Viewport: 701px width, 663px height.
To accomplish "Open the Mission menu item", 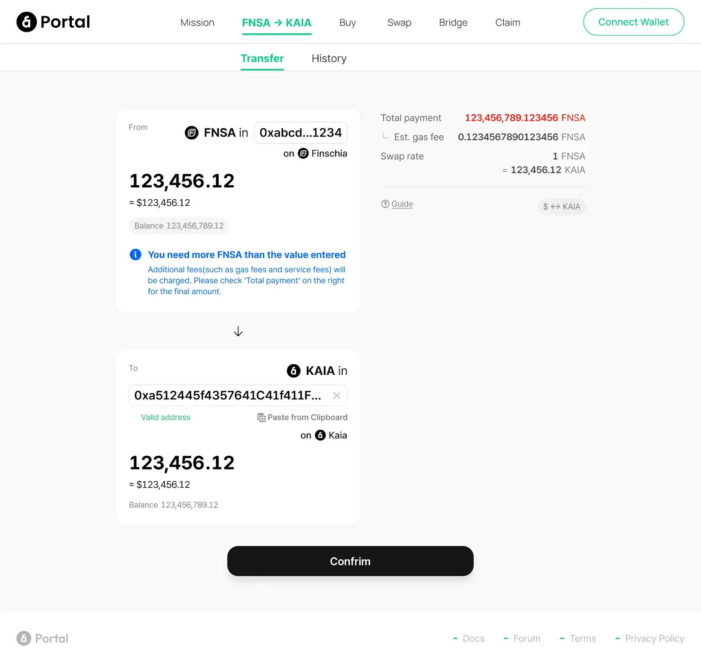I will pyautogui.click(x=197, y=23).
